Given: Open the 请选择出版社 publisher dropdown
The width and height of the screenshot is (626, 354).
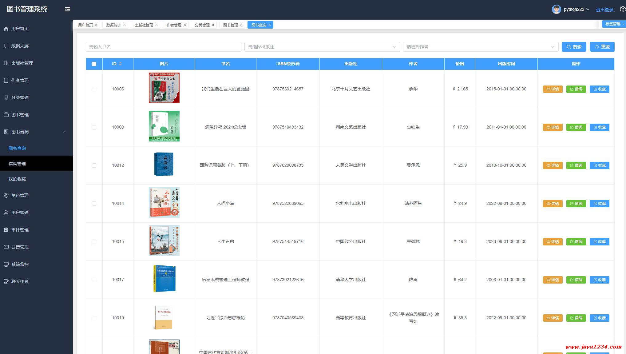Looking at the screenshot, I should pos(322,47).
